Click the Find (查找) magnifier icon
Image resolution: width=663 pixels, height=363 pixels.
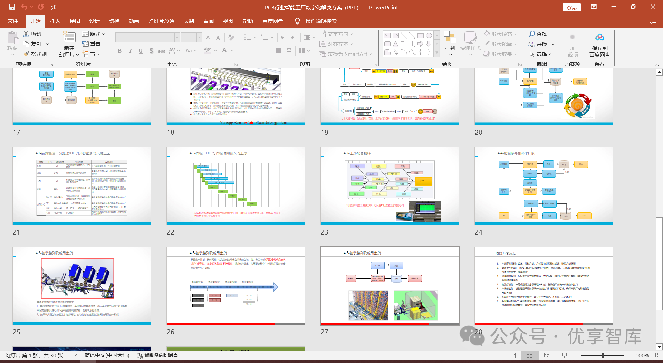tap(532, 34)
